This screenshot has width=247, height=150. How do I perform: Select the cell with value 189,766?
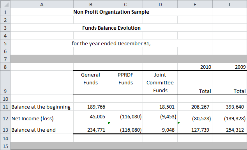pos(91,107)
